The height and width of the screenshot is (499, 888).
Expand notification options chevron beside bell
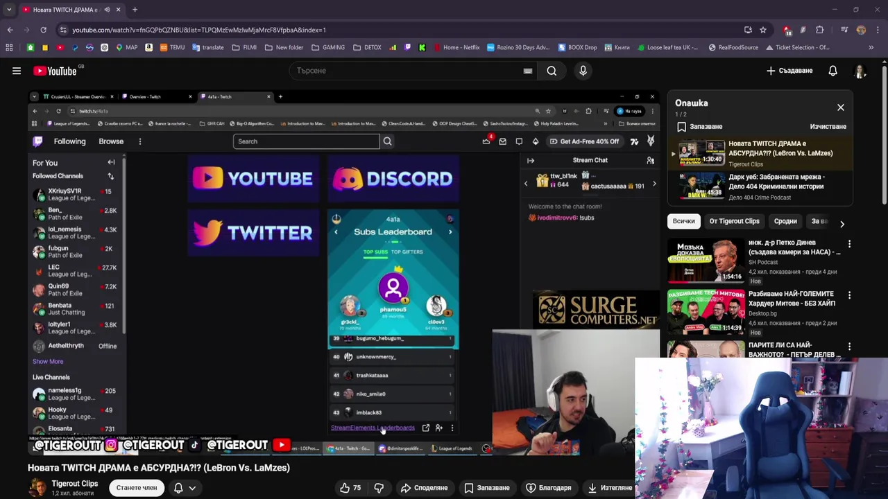[192, 488]
